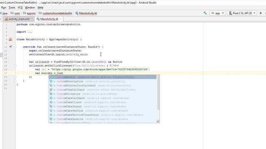Click the setContentView code line
The width and height of the screenshot is (266, 149).
58,54
